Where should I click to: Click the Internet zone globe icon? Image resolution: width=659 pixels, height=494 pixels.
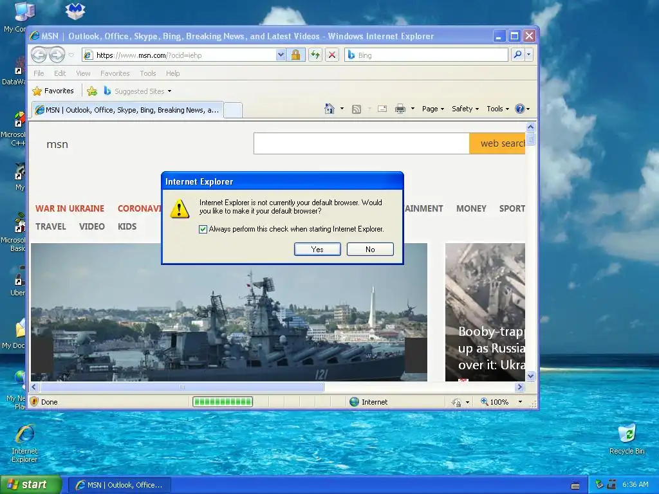point(355,401)
